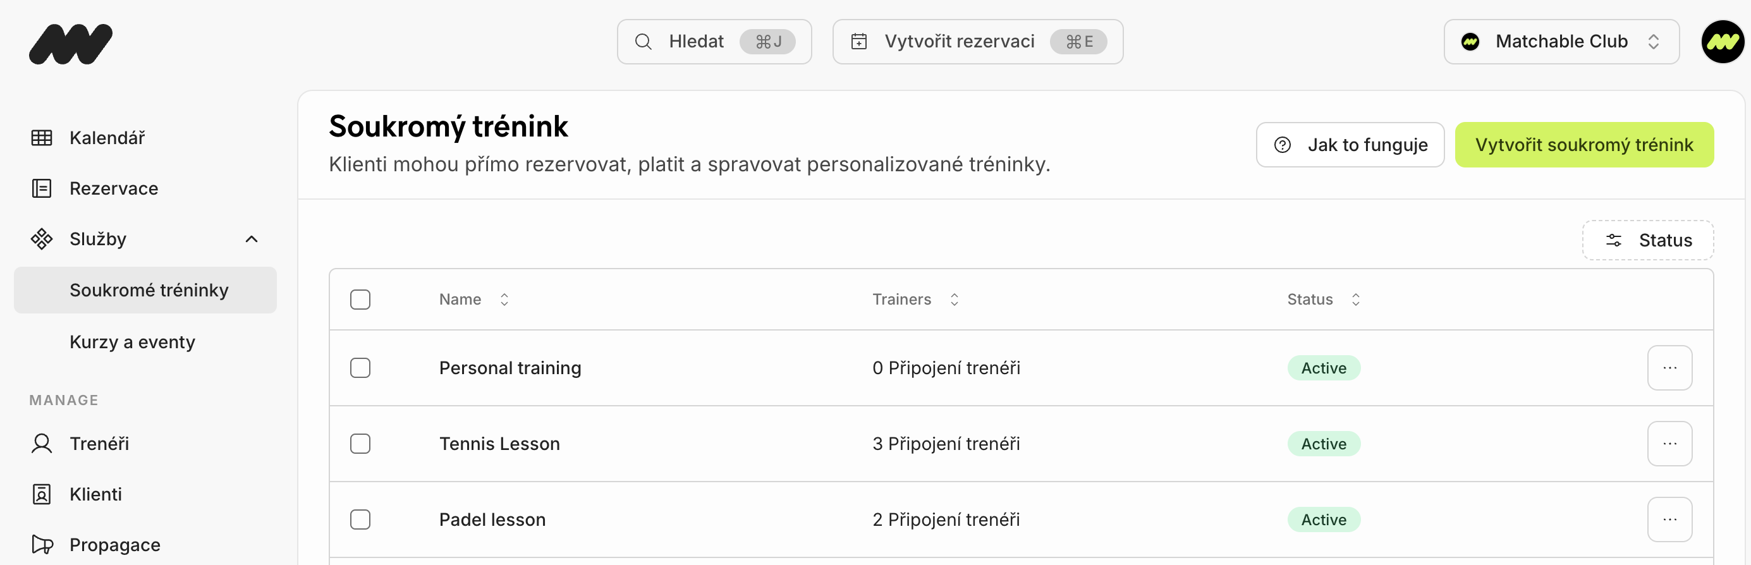Select Soukromé tréninky in sidebar
1751x565 pixels.
pyautogui.click(x=148, y=290)
